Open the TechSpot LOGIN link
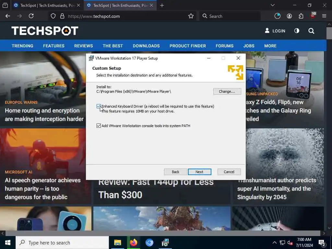Viewport: 332px width, 249px height. (x=275, y=31)
